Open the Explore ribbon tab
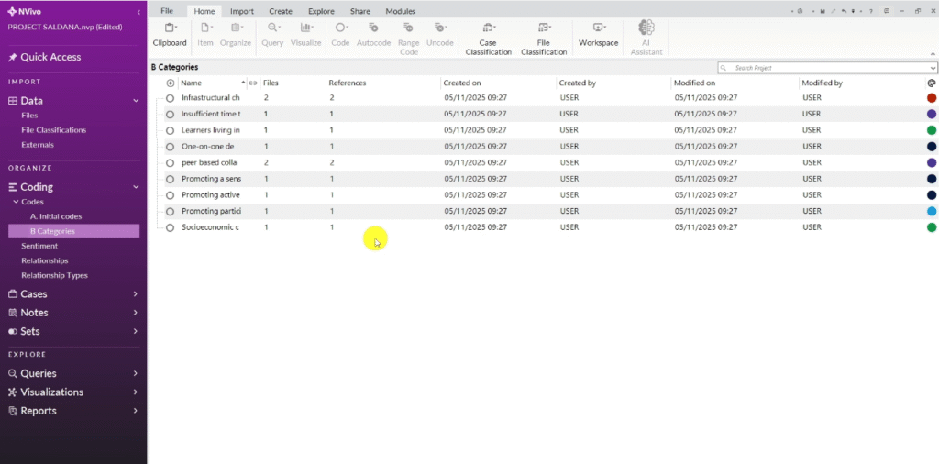 point(321,11)
